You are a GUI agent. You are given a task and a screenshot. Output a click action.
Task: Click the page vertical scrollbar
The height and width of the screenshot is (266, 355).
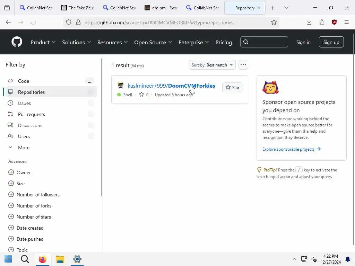353,139
